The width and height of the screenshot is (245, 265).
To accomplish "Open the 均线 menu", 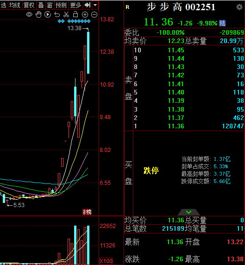I will tap(15, 5).
